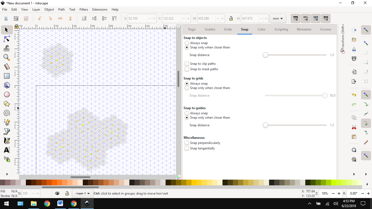The height and width of the screenshot is (209, 372).
Task: Open the Layer menu
Action: [x=36, y=9]
